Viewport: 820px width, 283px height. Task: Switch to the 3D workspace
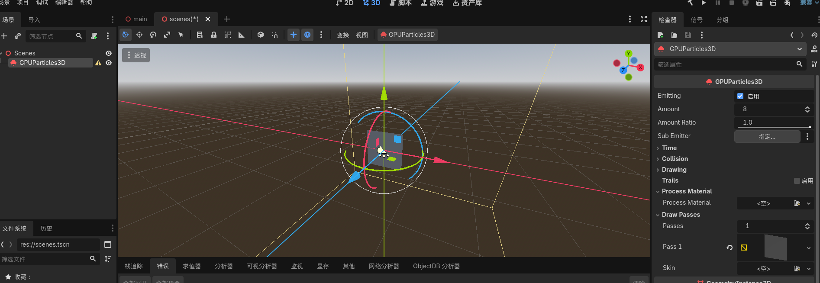[371, 3]
